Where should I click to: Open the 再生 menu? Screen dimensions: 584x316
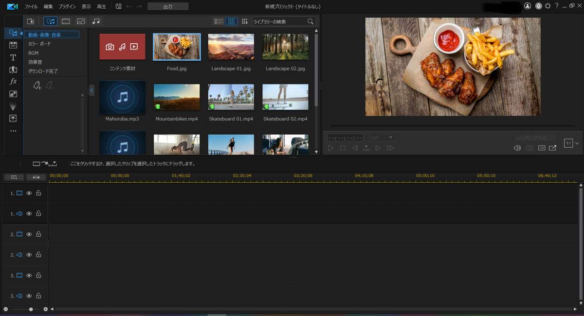[x=102, y=6]
